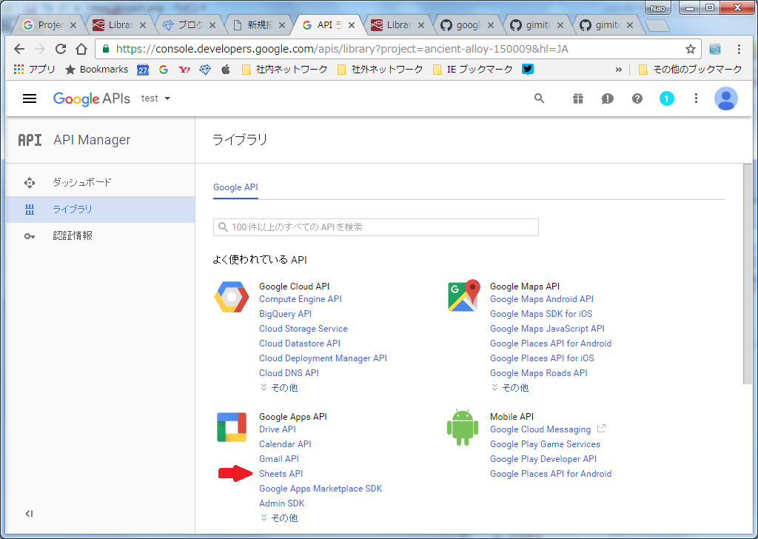Show hidden bookmarks with double chevron

point(618,70)
